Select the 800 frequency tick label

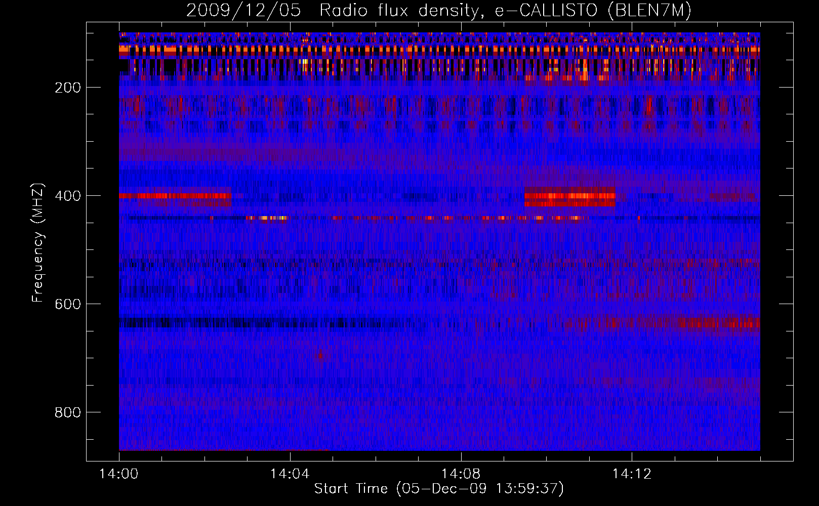pyautogui.click(x=68, y=412)
